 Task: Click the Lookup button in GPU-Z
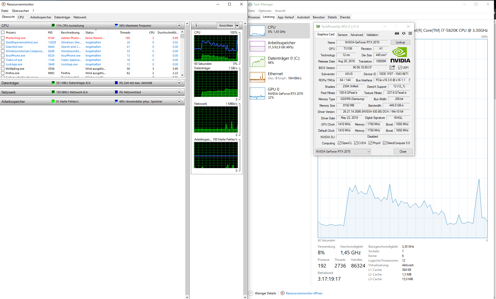[400, 42]
